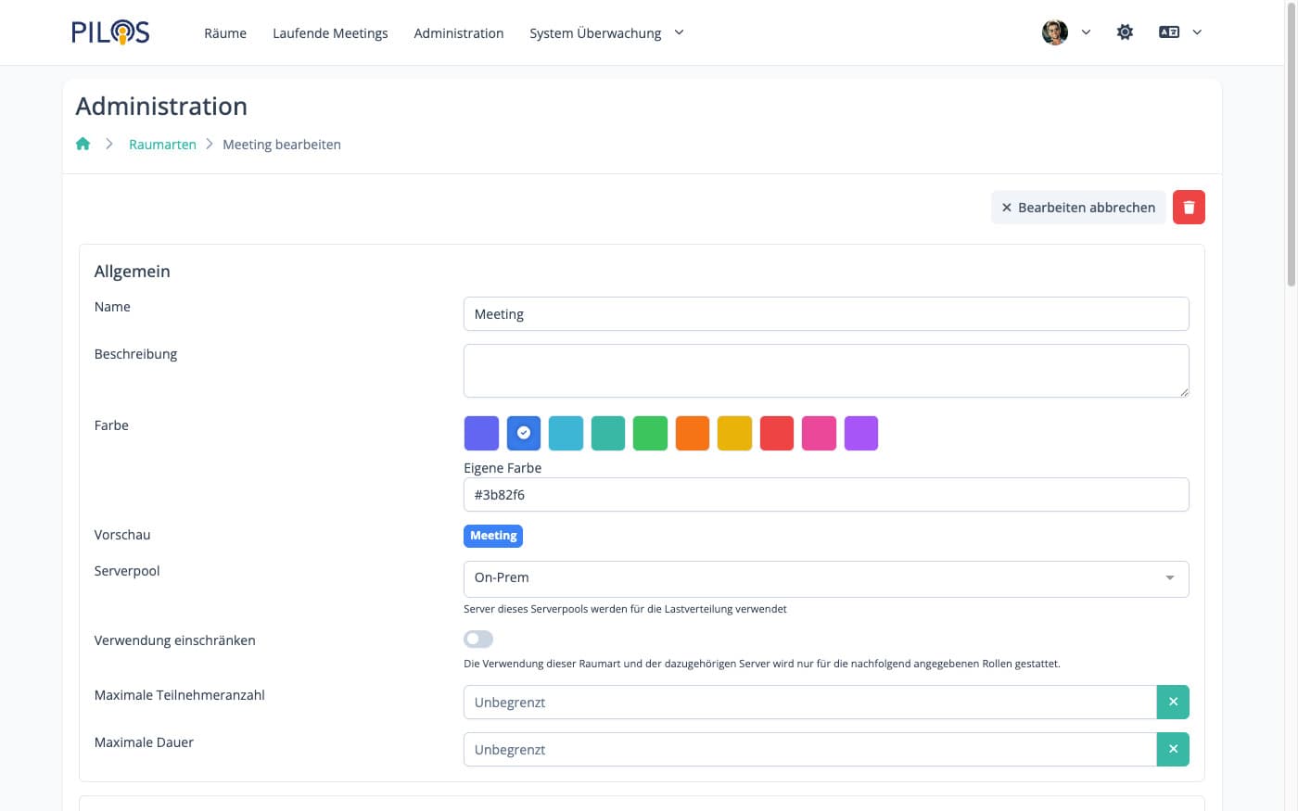Expand the Serverpool dropdown
The width and height of the screenshot is (1298, 811).
coord(825,578)
